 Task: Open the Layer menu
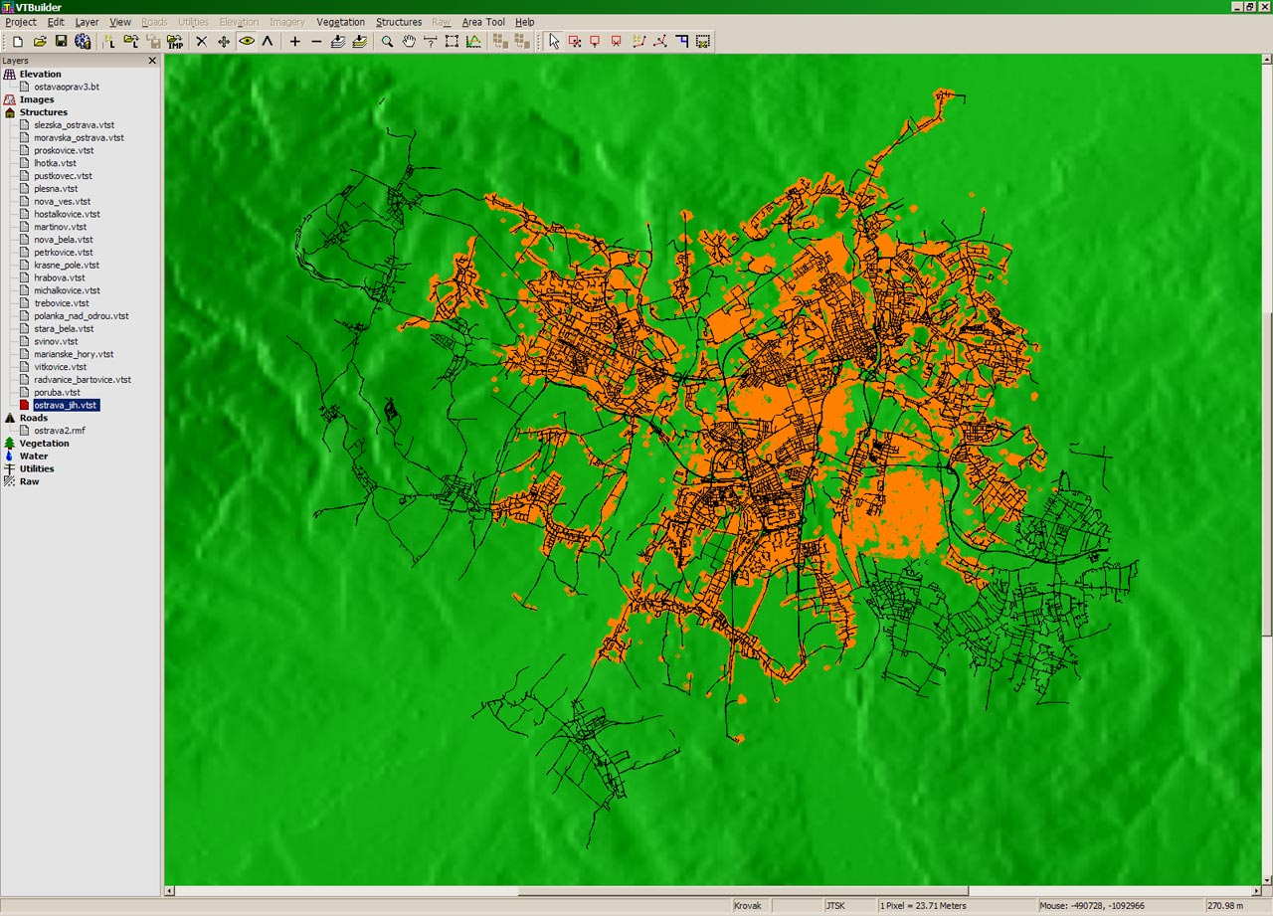87,22
